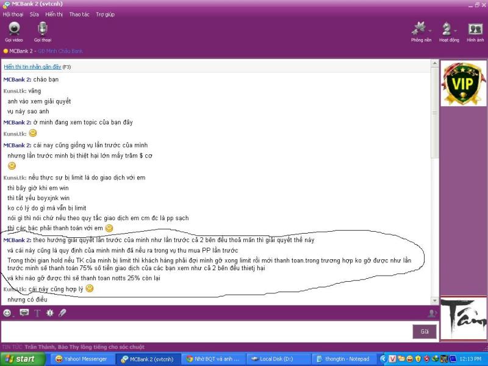Screen dimensions: 488x366
Task: Click the message "chào bạn"
Action: [46, 79]
